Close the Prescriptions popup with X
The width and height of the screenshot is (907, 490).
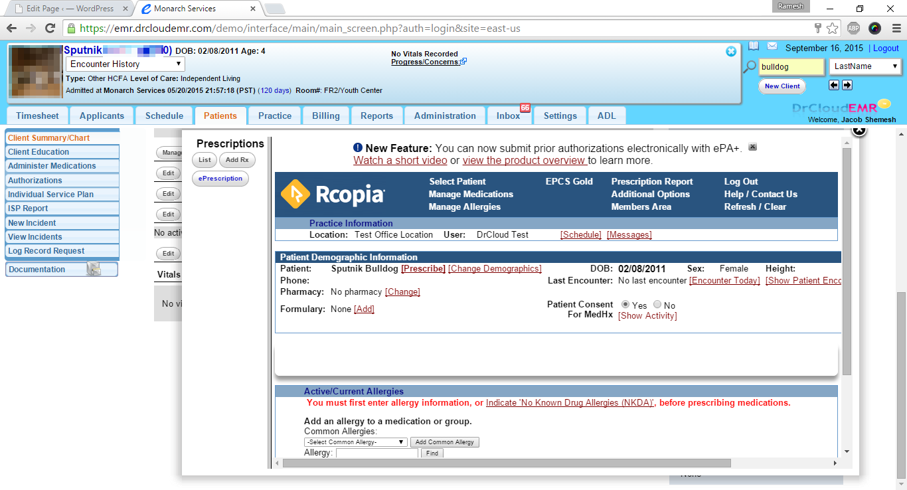click(x=859, y=129)
